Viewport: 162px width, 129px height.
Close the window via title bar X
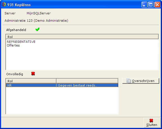click(x=157, y=5)
